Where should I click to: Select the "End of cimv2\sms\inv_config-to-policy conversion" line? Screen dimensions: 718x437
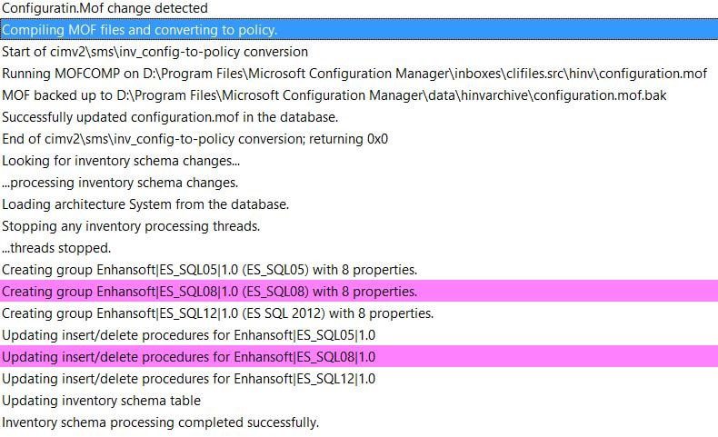tap(194, 139)
